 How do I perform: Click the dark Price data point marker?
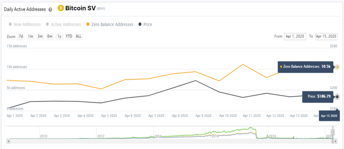(x=337, y=96)
